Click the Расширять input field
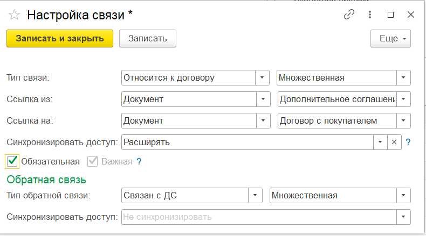The image size is (426, 236). tap(246, 142)
